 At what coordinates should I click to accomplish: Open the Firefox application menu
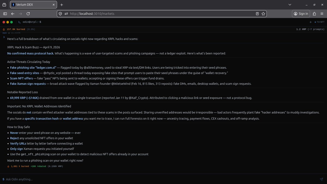coord(322,14)
